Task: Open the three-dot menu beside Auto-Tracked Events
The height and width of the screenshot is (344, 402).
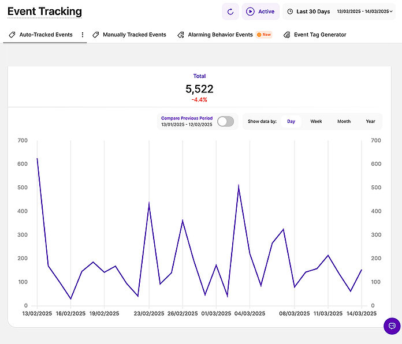Action: [83, 35]
